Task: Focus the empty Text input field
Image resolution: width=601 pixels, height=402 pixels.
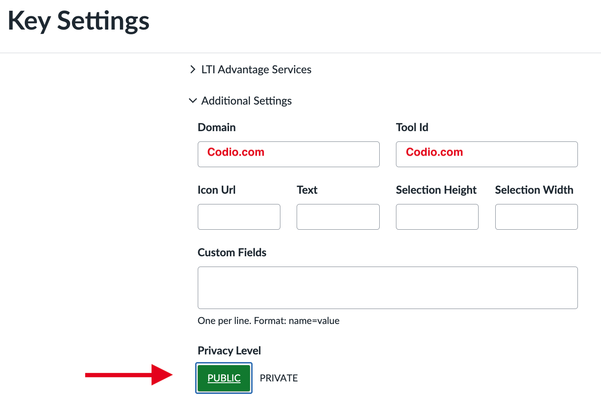Action: point(338,217)
